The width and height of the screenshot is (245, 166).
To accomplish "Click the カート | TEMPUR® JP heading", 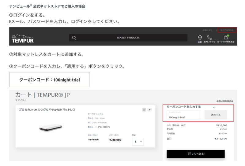I will click(43, 95).
